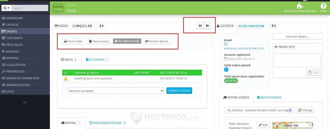Viewport: 330px width, 129px height.
Task: Click the order number #9 badge
Action: [x=101, y=26]
